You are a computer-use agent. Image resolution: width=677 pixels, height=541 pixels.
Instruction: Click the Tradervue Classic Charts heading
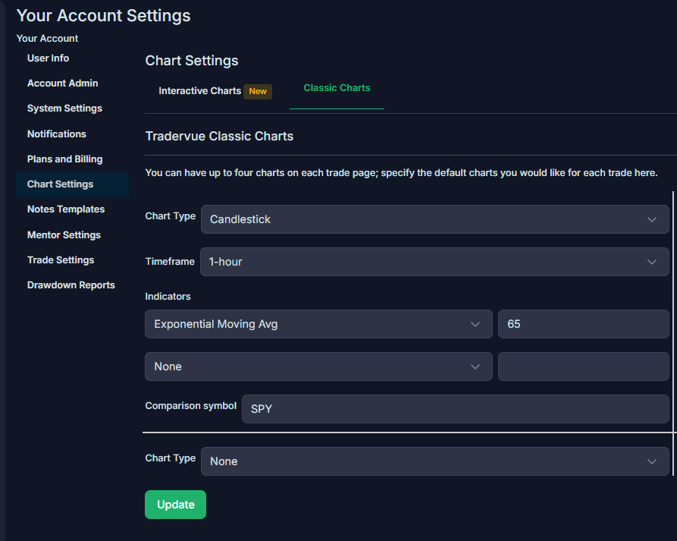point(219,136)
